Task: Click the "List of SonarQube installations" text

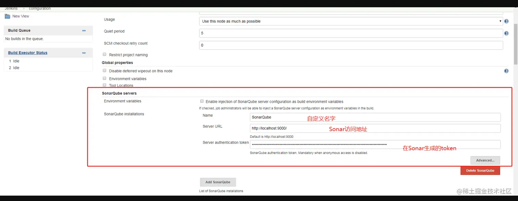Action: (221, 191)
